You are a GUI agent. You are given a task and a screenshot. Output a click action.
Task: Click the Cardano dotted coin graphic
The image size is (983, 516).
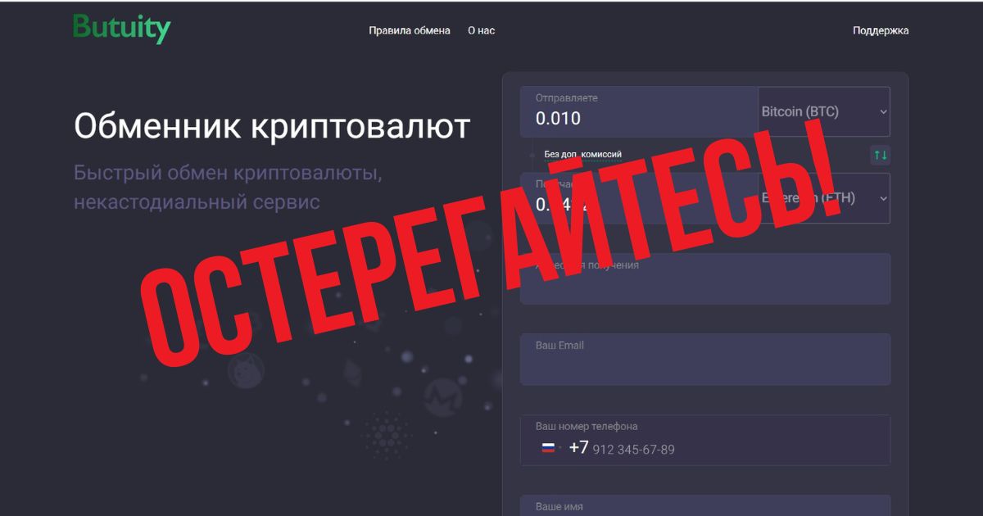[385, 435]
